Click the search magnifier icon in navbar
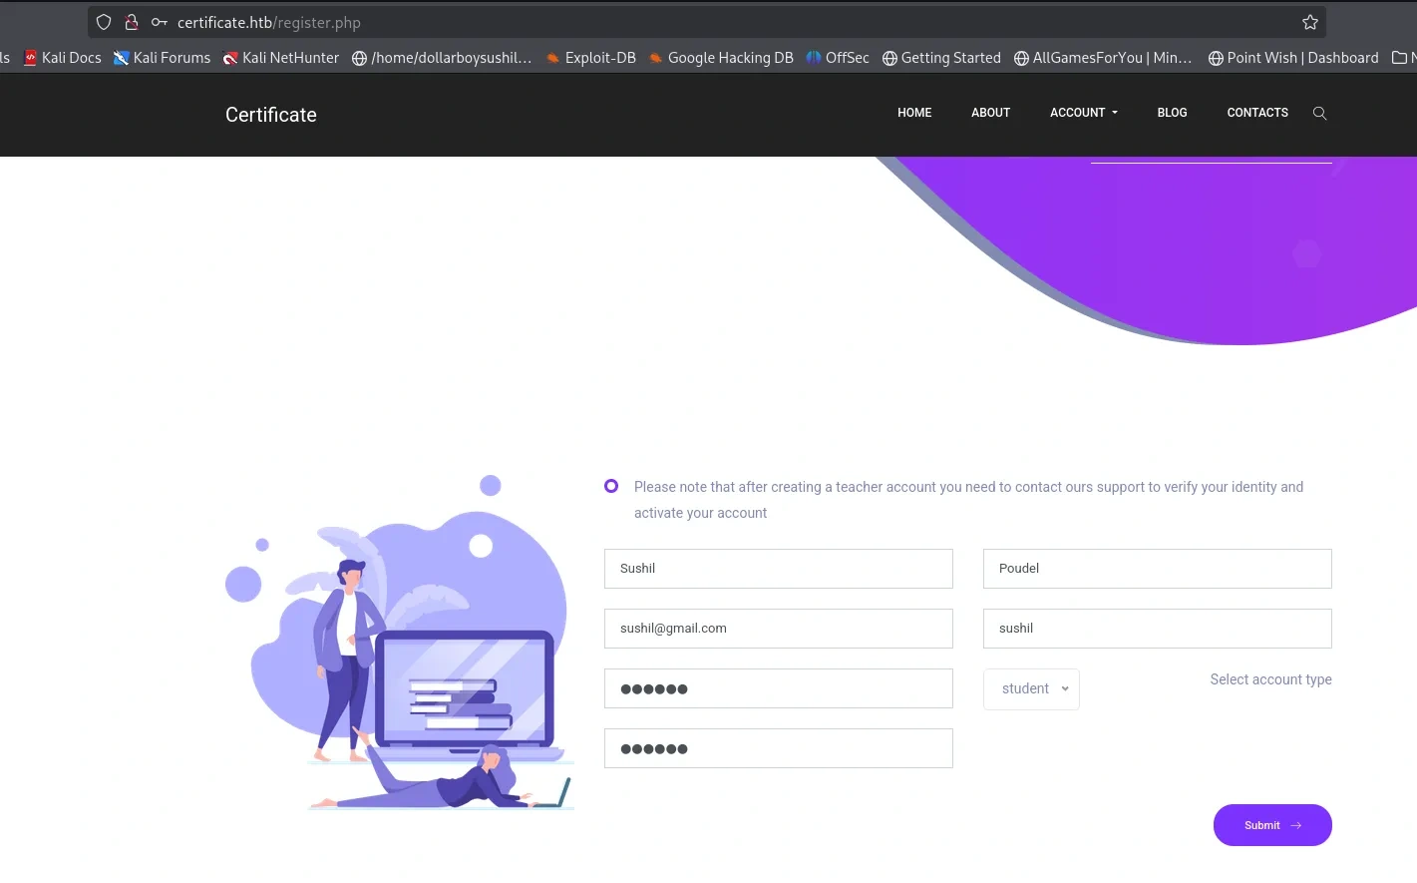The image size is (1417, 883). (1319, 114)
